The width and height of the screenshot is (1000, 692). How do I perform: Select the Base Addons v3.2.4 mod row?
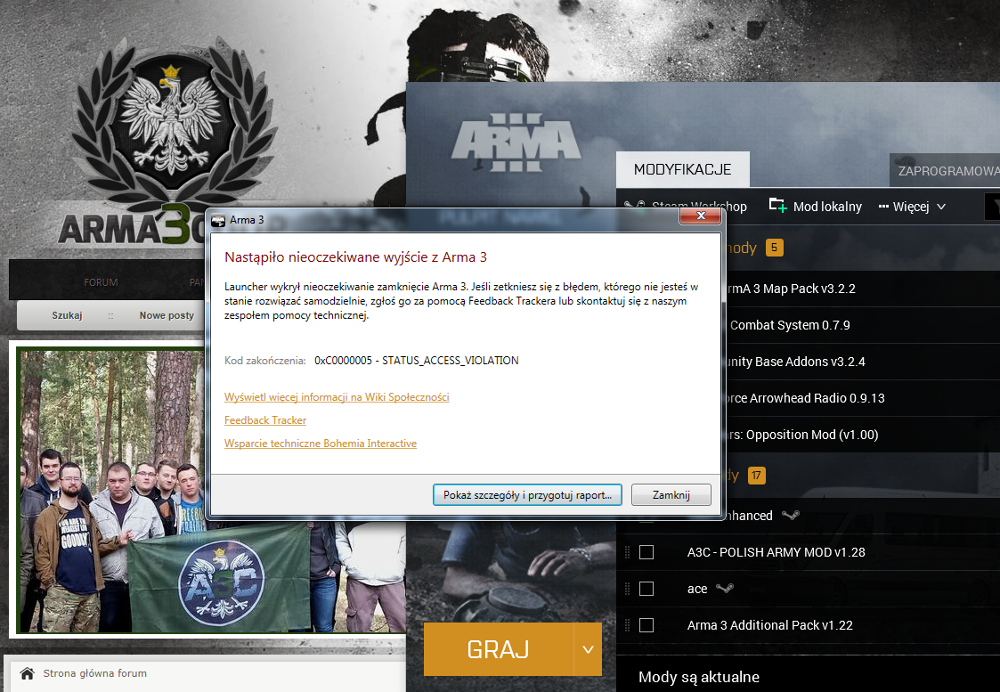pyautogui.click(x=862, y=362)
